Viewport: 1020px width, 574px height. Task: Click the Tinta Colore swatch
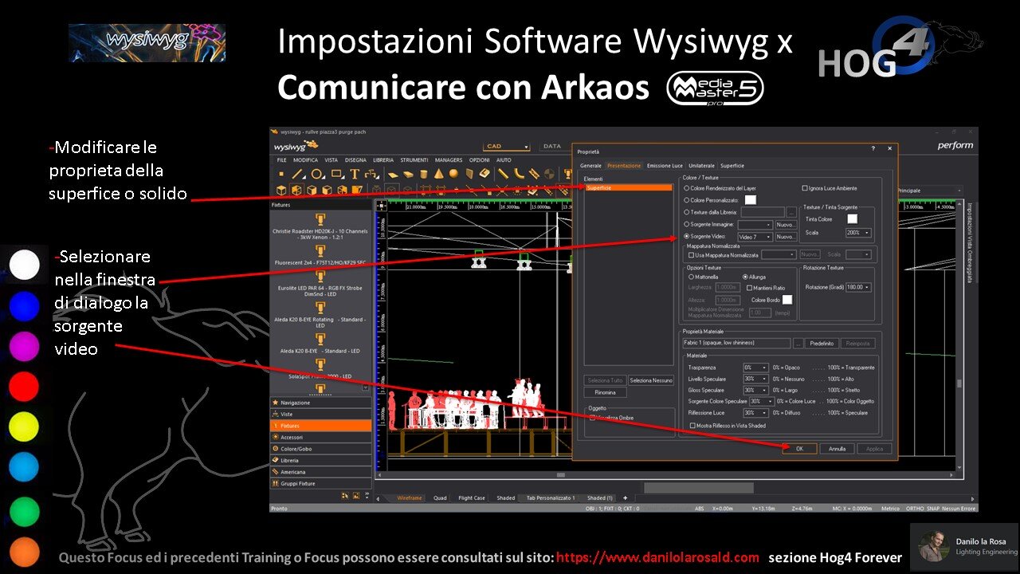click(x=852, y=218)
